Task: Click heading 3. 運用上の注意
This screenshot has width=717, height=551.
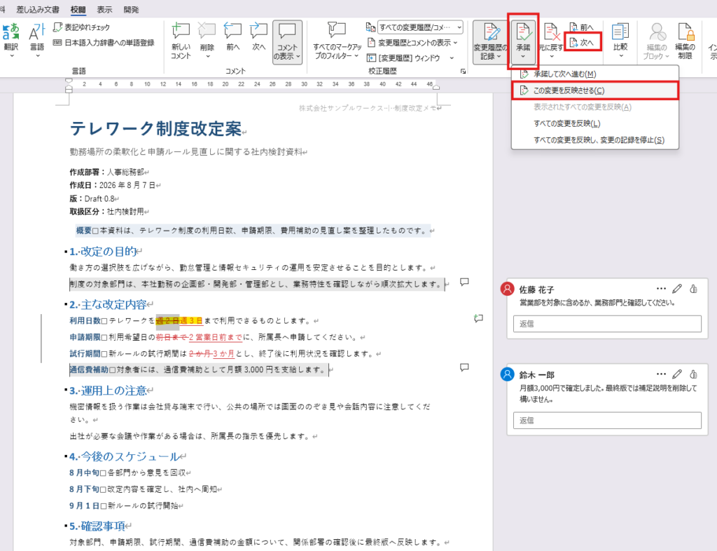Action: pos(108,390)
